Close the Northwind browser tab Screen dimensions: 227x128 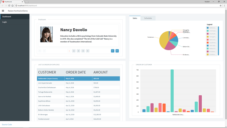[22, 2]
